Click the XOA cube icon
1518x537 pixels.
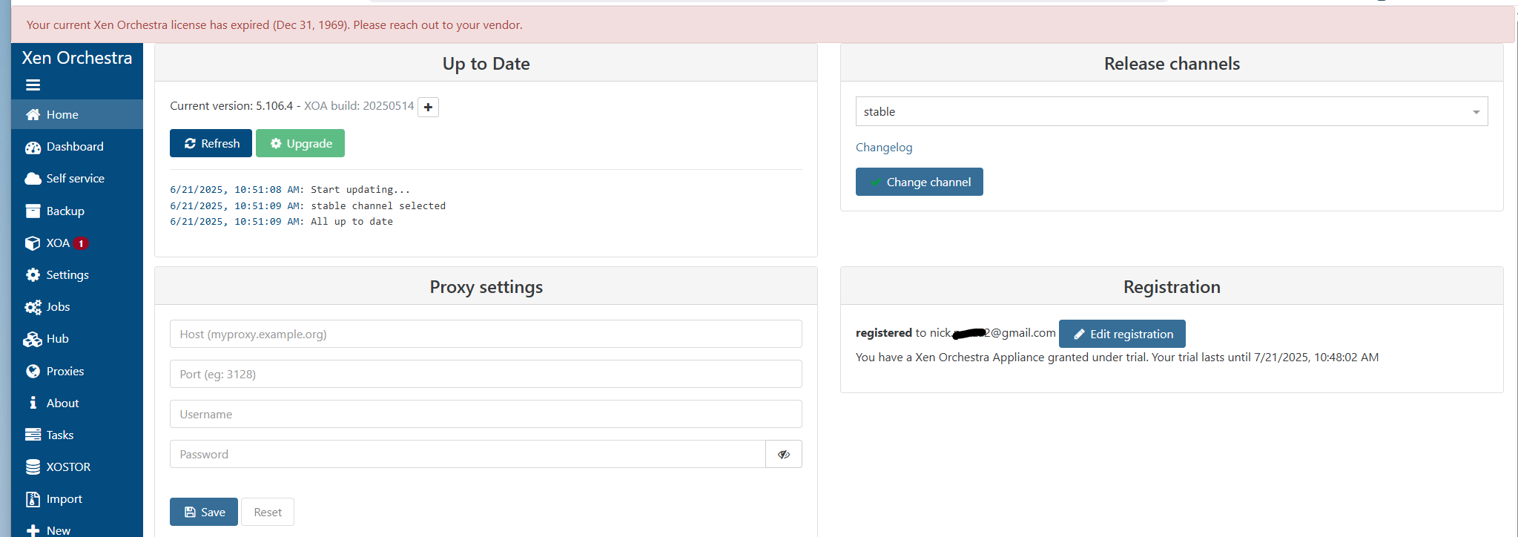[x=33, y=243]
